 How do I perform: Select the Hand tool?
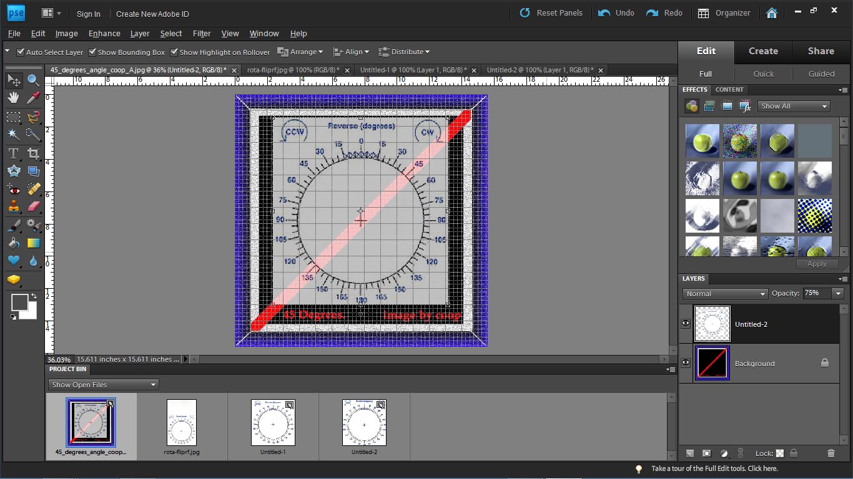click(x=14, y=98)
